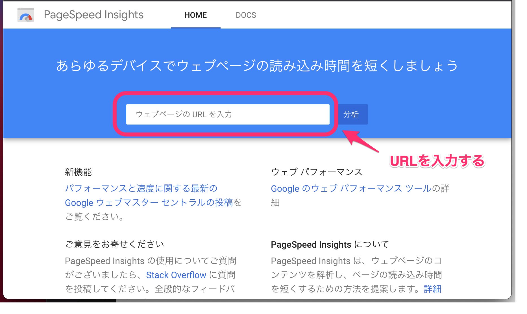Screen dimensions: 527x314
Task: Focus the ウェブページの URL を入力 field
Action: tap(228, 114)
